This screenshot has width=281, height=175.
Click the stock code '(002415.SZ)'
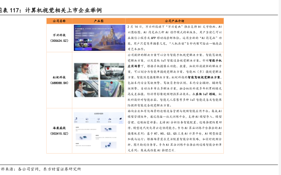point(60,134)
